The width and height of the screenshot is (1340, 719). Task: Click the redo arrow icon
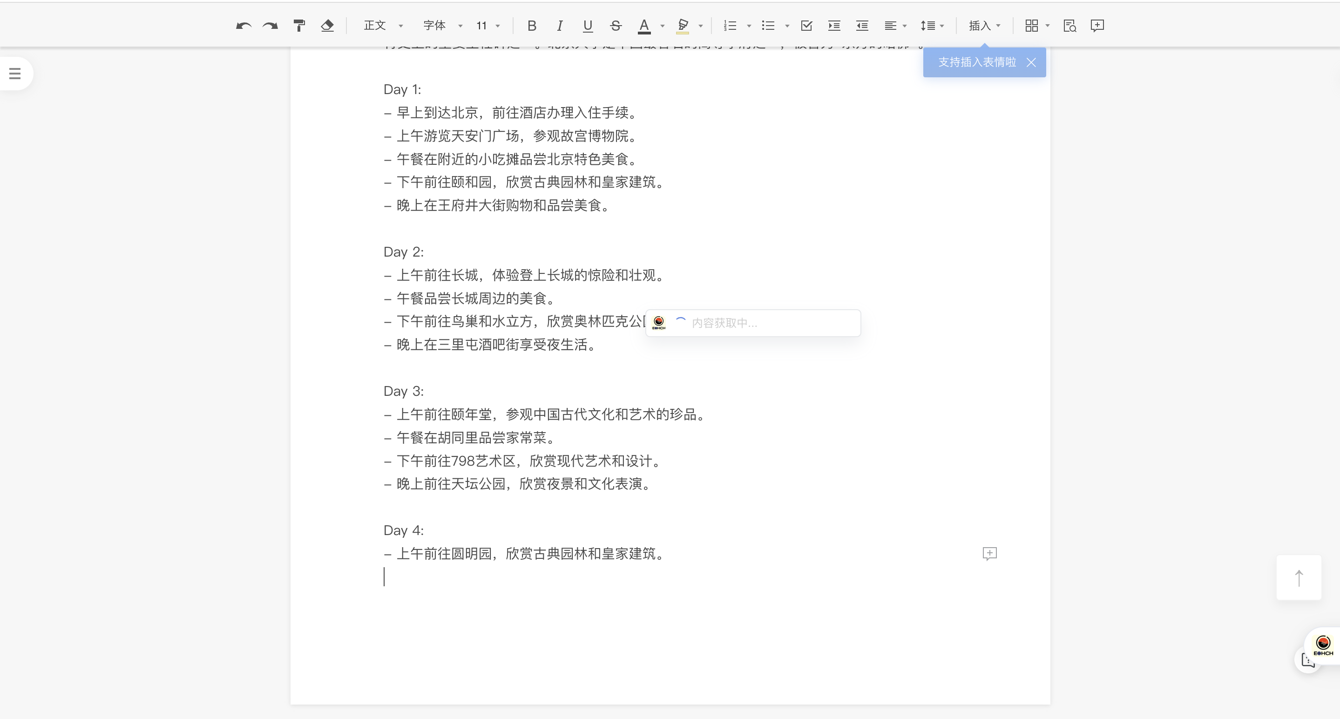[x=271, y=26]
